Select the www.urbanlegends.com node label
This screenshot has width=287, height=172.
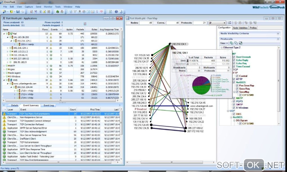201,106
